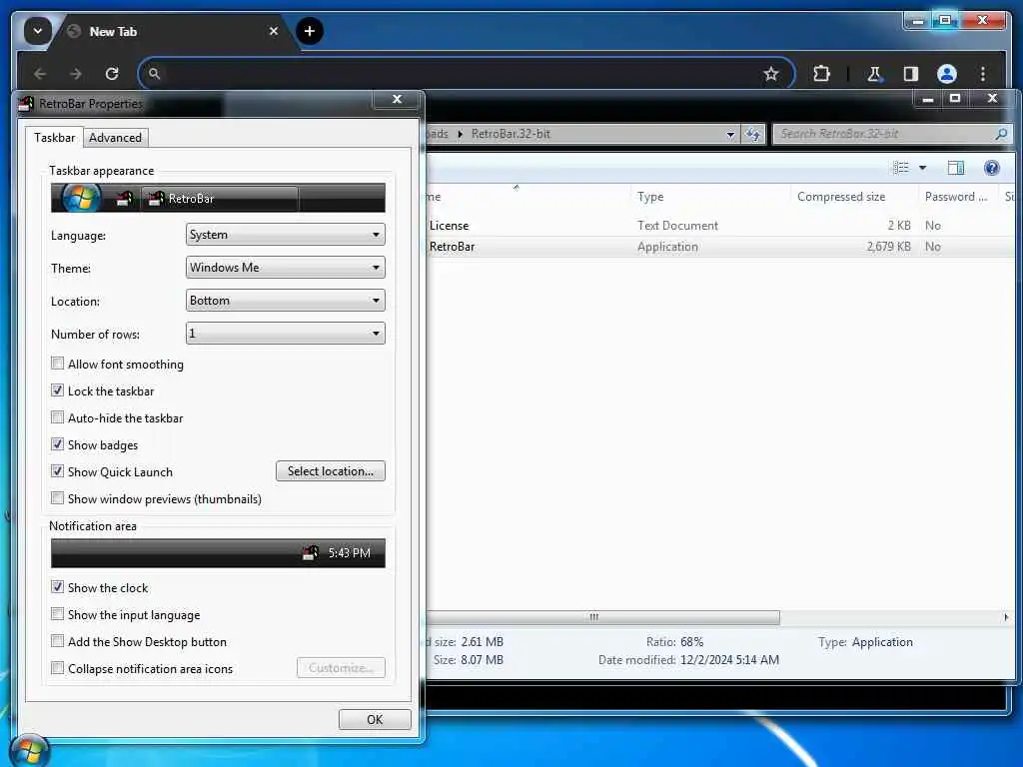Open Chrome's three-dot menu

coord(983,74)
